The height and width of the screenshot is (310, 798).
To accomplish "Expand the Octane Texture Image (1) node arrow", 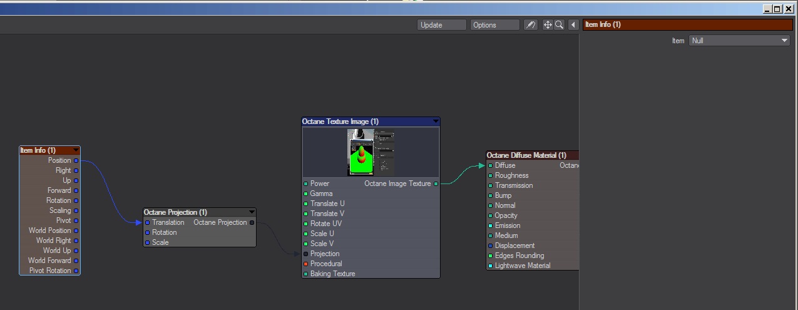I will pos(436,121).
